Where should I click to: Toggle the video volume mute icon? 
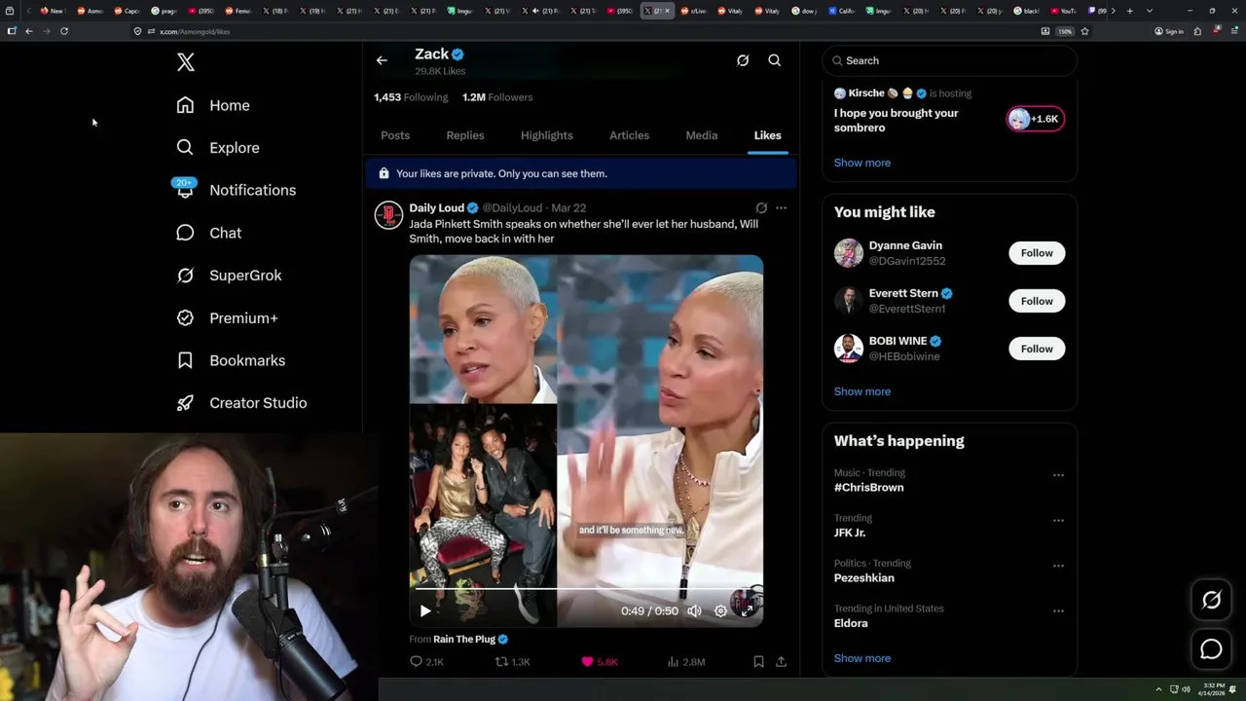(694, 610)
